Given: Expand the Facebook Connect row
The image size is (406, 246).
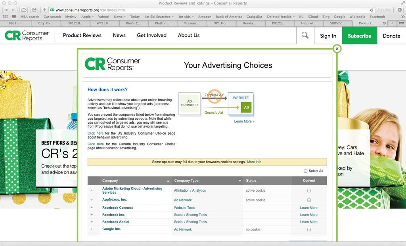Looking at the screenshot, I should [x=92, y=208].
